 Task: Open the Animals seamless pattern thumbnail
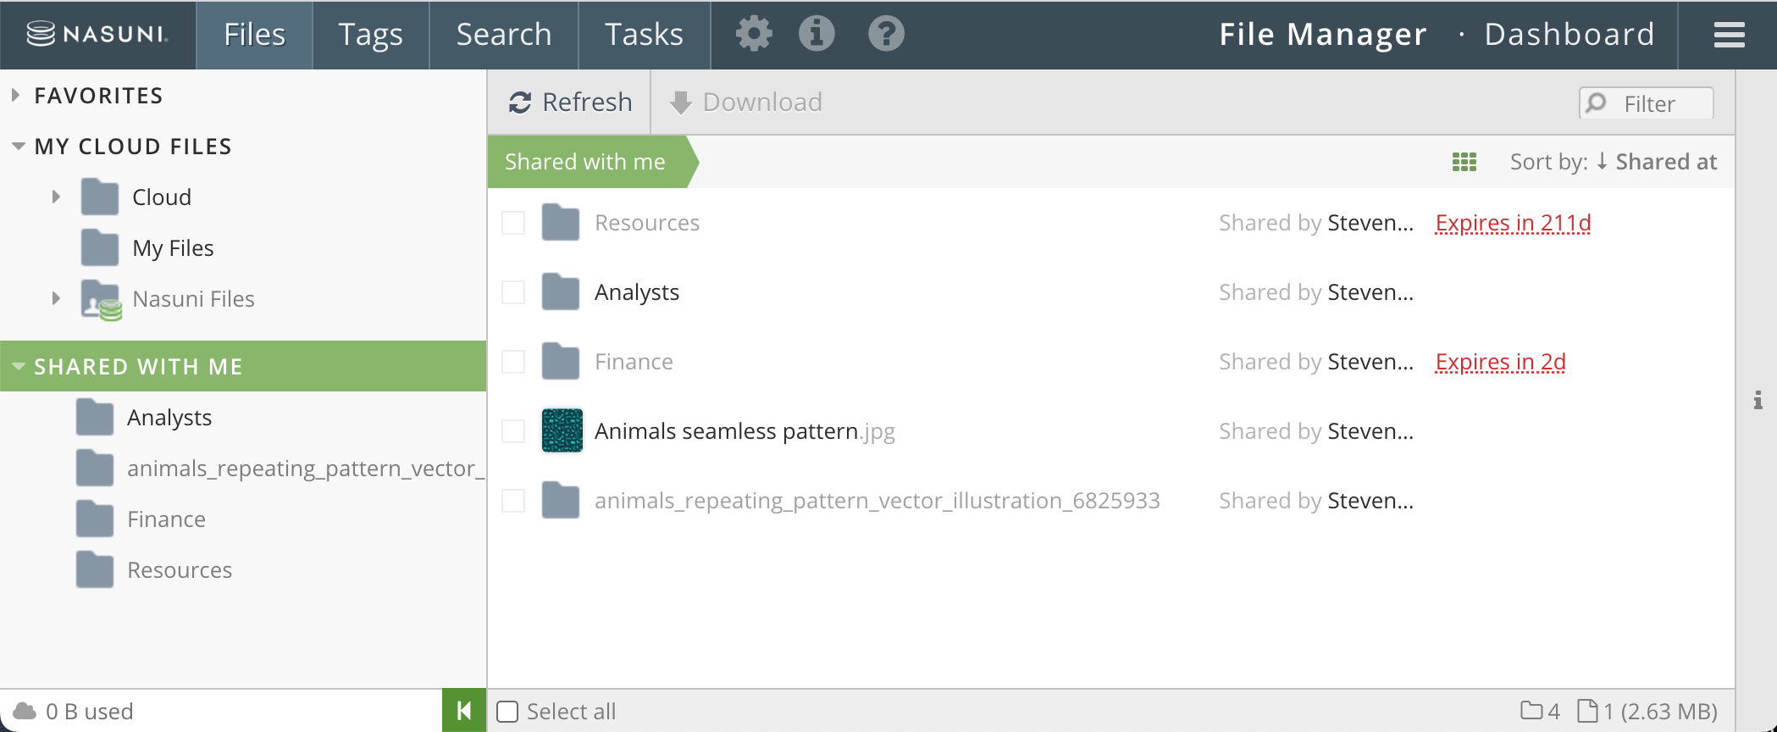tap(562, 430)
